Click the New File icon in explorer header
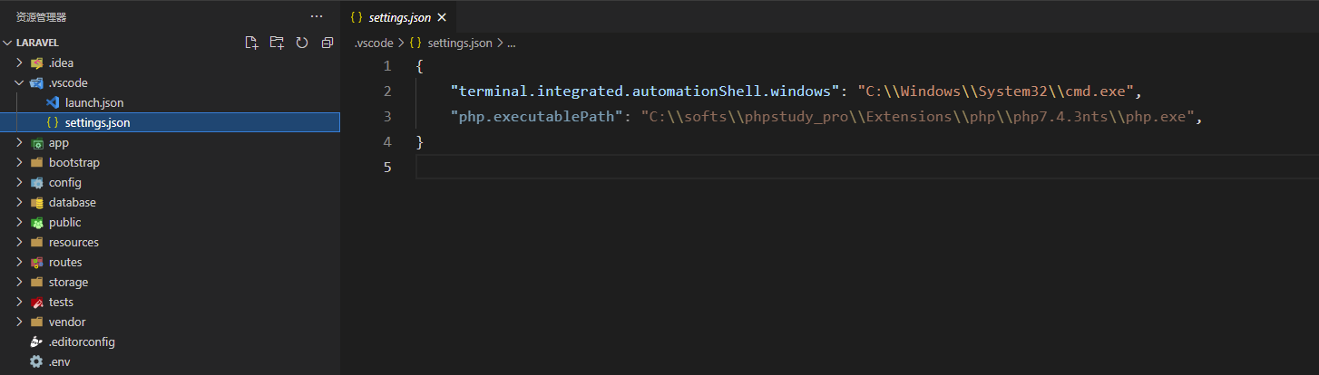Viewport: 1319px width, 375px height. tap(252, 43)
